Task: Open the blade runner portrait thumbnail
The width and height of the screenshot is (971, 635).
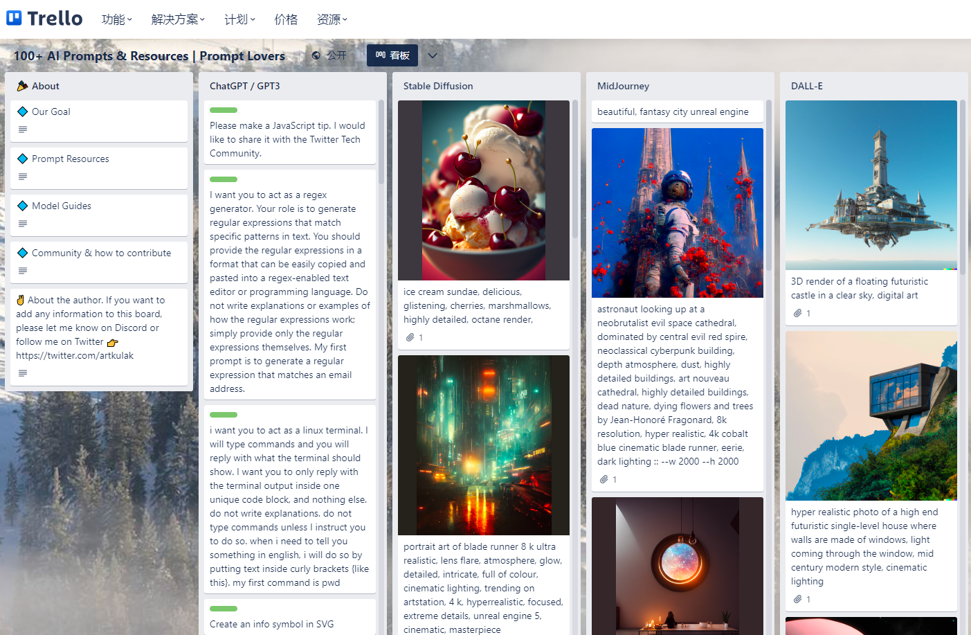Action: (484, 445)
